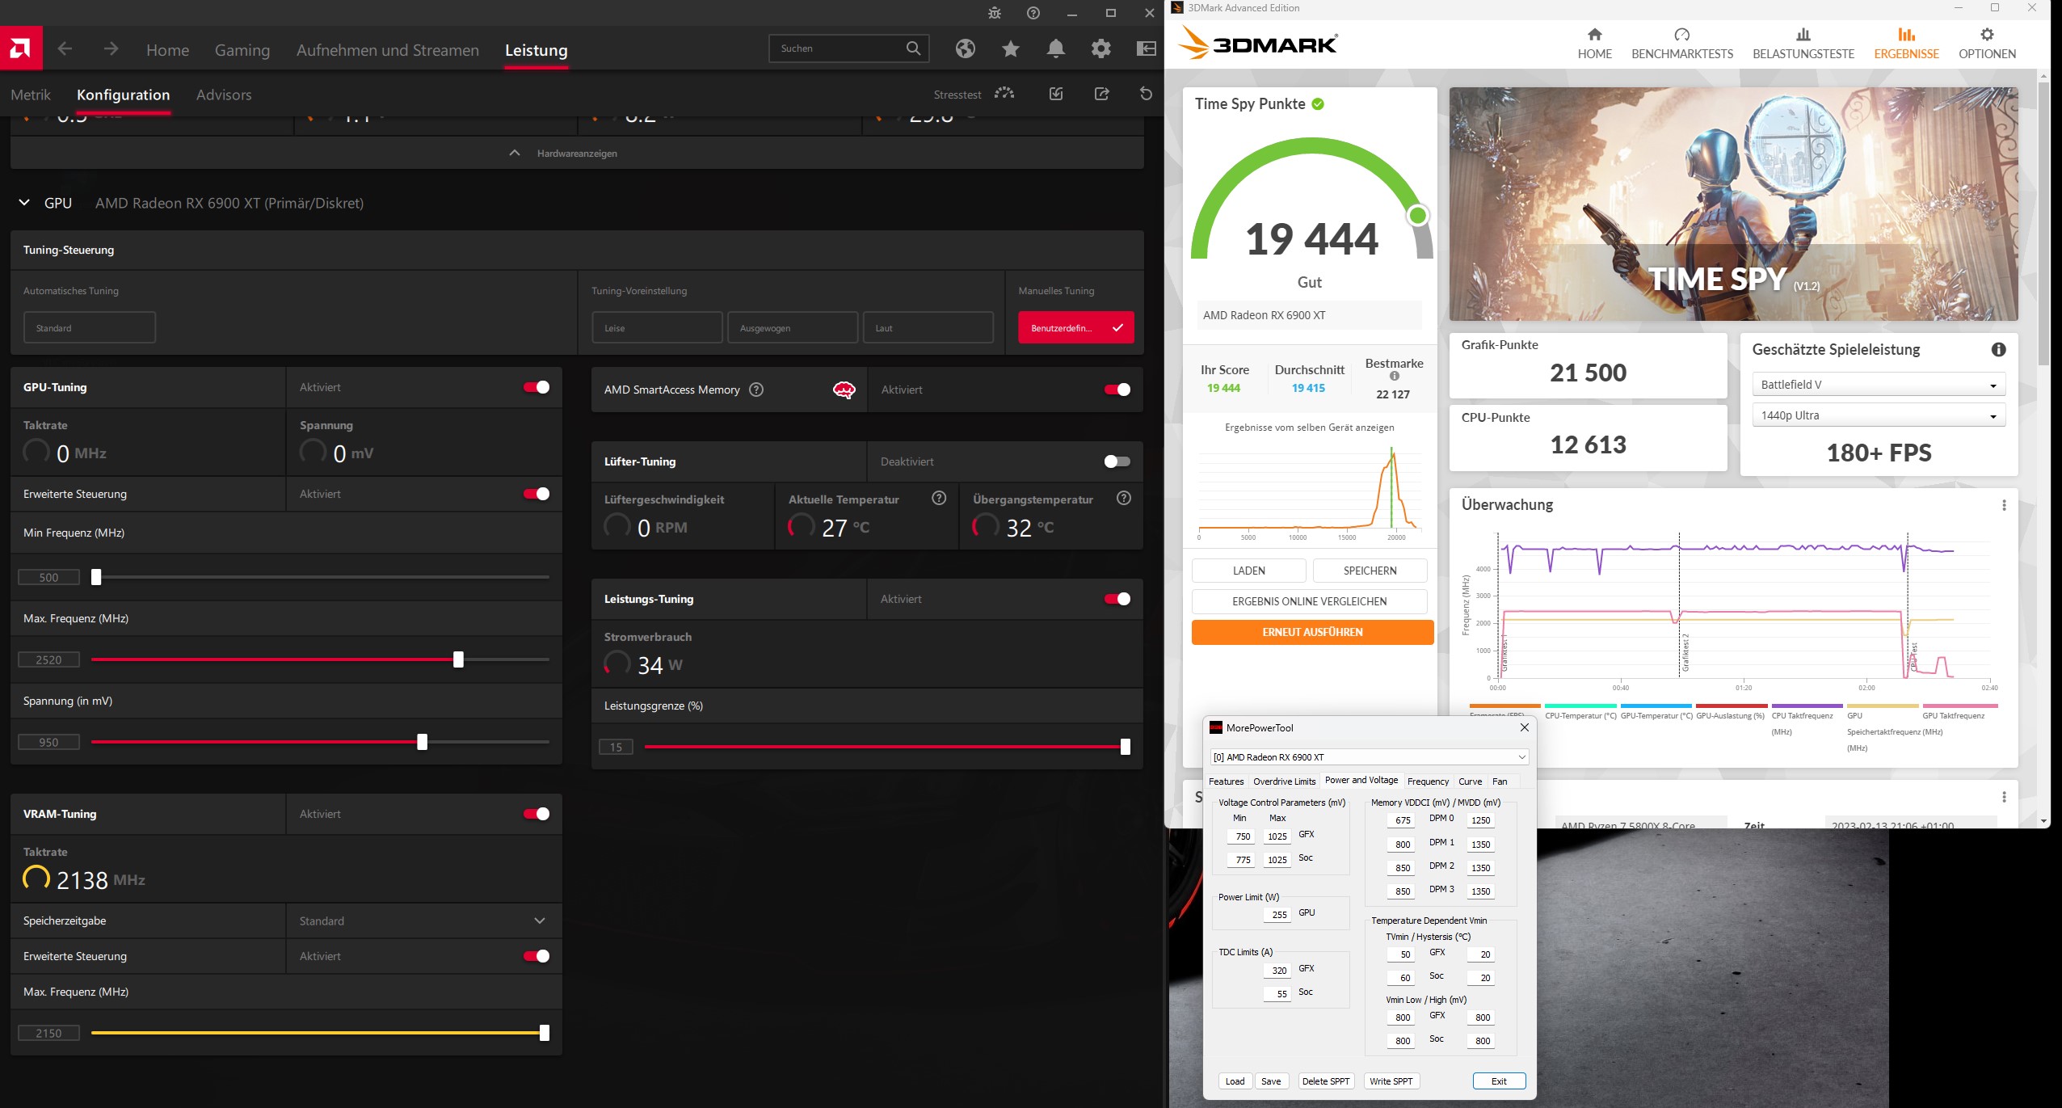Collapse the GPU section chevron

pos(24,203)
